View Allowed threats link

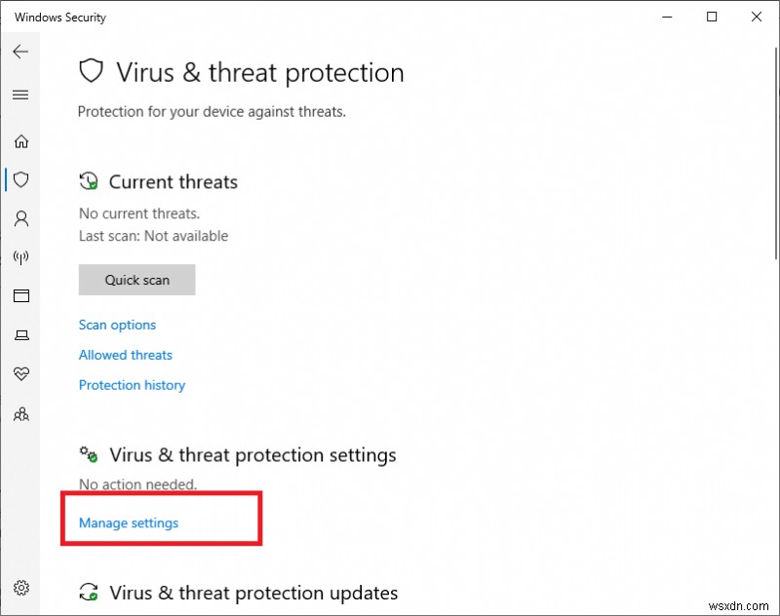pos(126,355)
